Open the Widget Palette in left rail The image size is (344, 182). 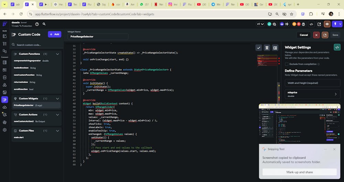point(4,36)
